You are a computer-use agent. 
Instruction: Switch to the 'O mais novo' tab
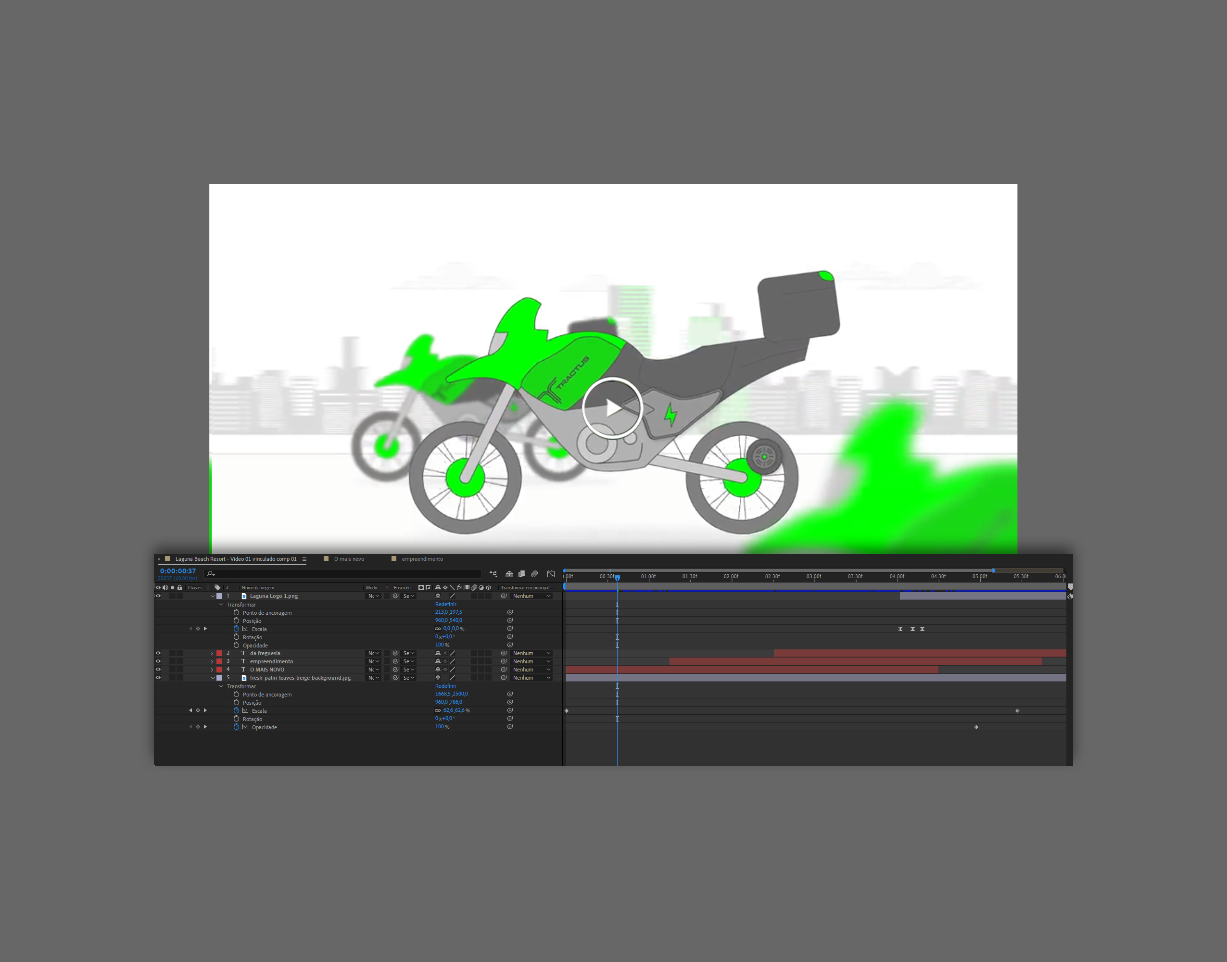(349, 559)
